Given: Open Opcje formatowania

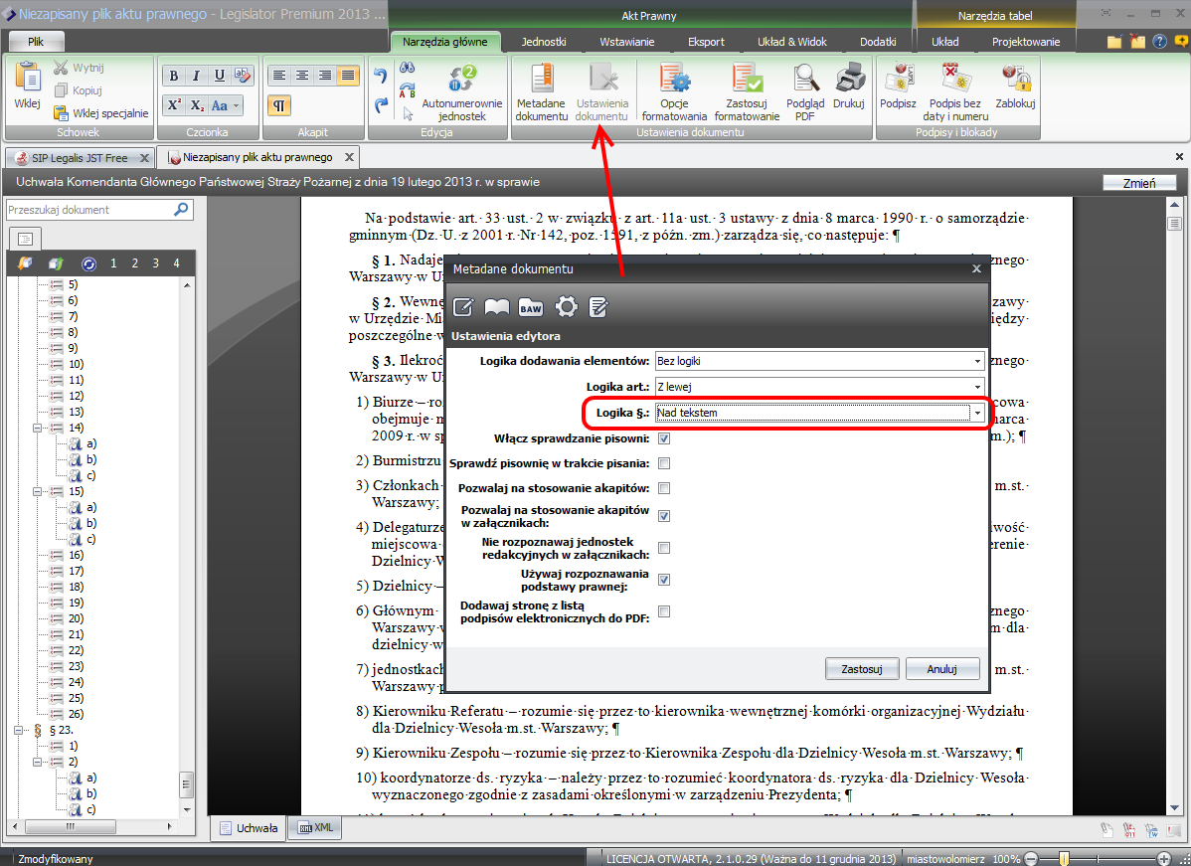Looking at the screenshot, I should [x=674, y=91].
